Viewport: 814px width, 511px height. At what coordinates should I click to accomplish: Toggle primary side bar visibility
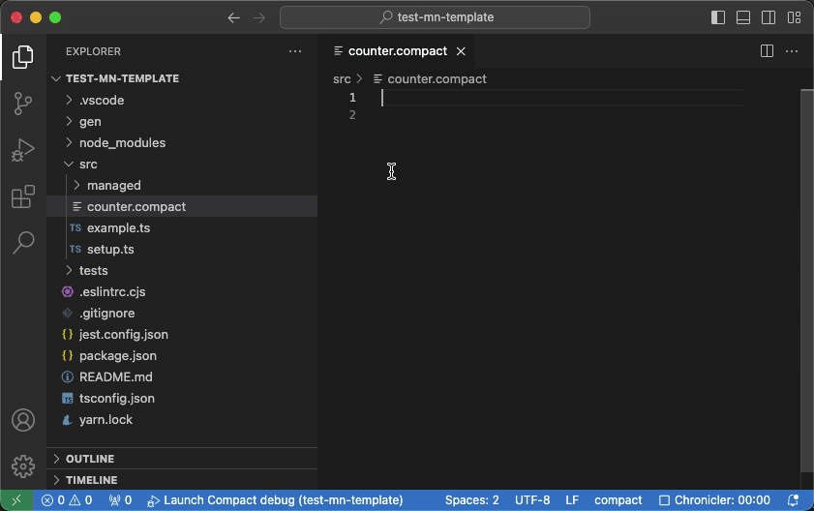coord(718,17)
